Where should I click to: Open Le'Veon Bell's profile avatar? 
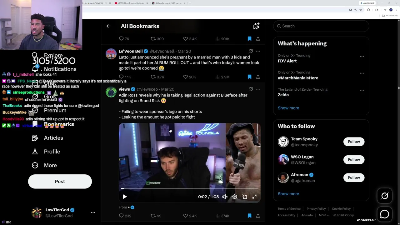coord(111,54)
